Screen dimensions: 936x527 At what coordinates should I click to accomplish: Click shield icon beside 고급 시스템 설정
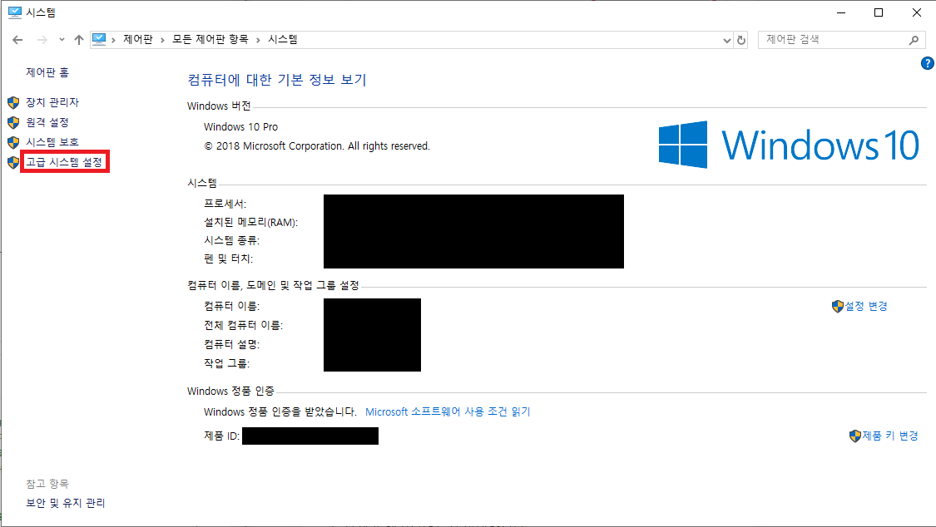tap(13, 162)
